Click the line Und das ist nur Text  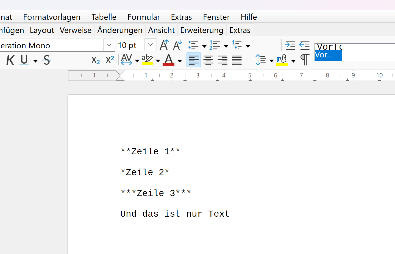pyautogui.click(x=175, y=214)
